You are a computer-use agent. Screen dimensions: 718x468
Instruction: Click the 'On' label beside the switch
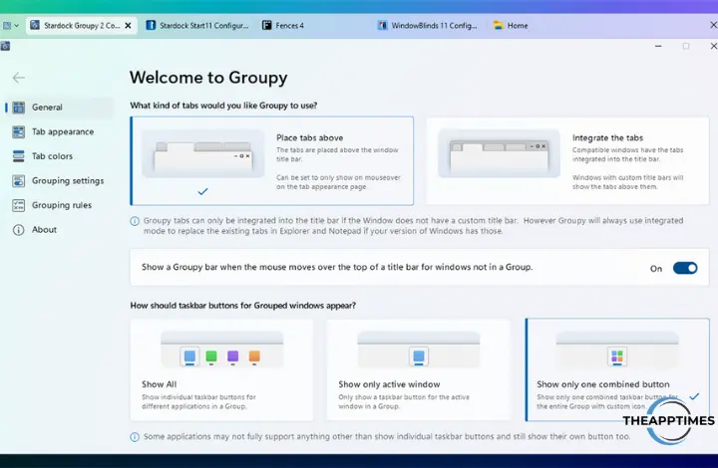[656, 269]
